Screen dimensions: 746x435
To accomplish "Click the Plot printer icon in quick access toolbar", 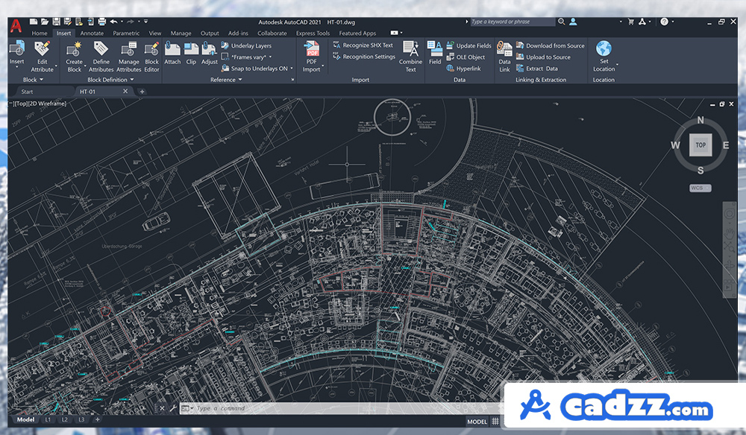I will point(101,22).
